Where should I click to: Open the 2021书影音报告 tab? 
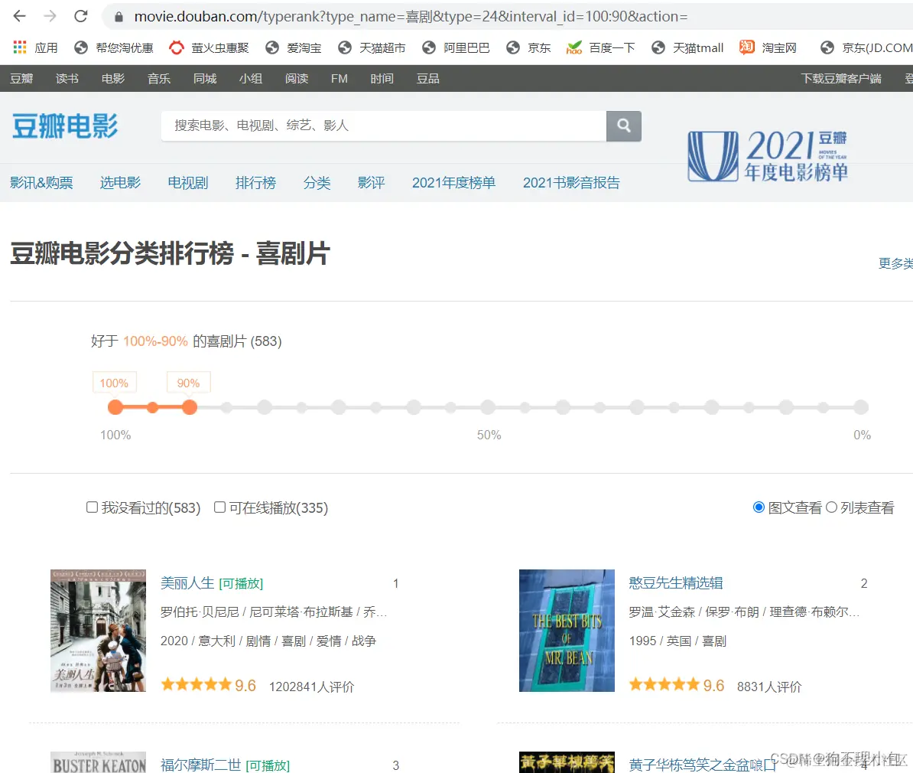pos(571,182)
